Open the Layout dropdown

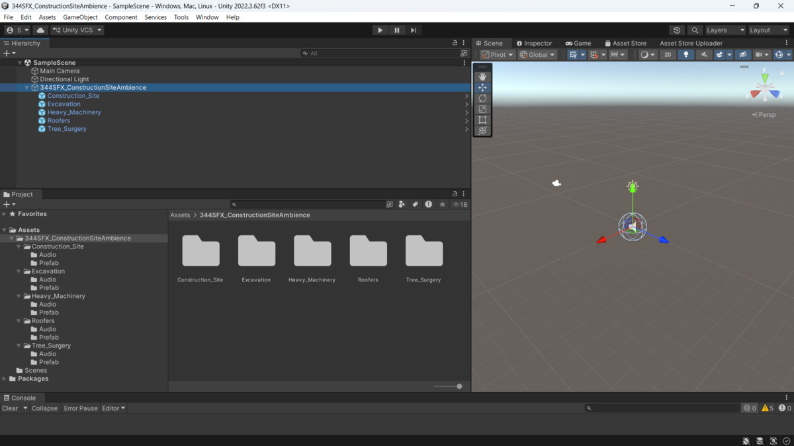pos(769,30)
